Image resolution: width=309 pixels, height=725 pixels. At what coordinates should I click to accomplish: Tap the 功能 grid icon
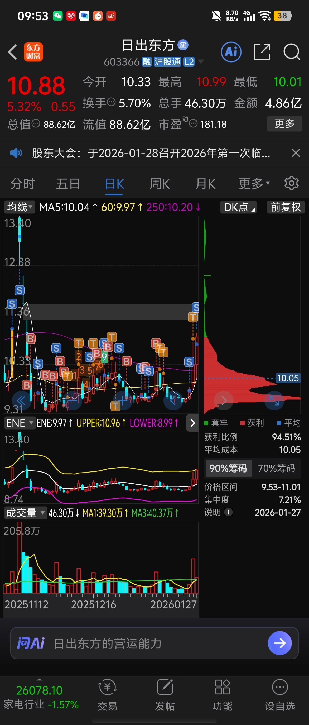(x=223, y=687)
